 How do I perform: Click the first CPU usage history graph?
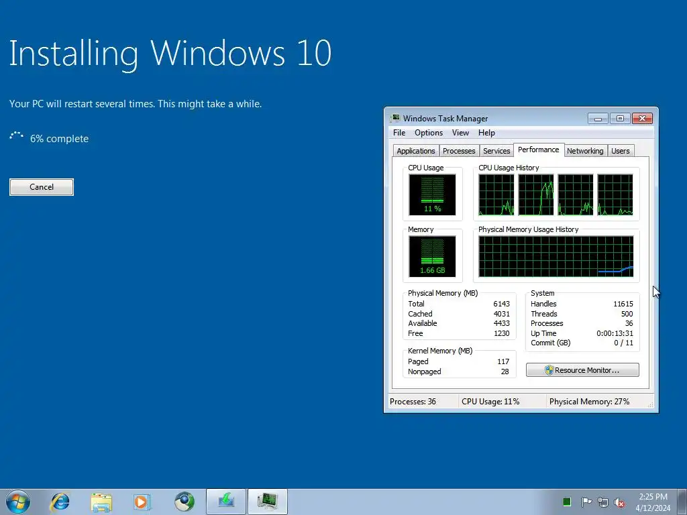coord(496,195)
